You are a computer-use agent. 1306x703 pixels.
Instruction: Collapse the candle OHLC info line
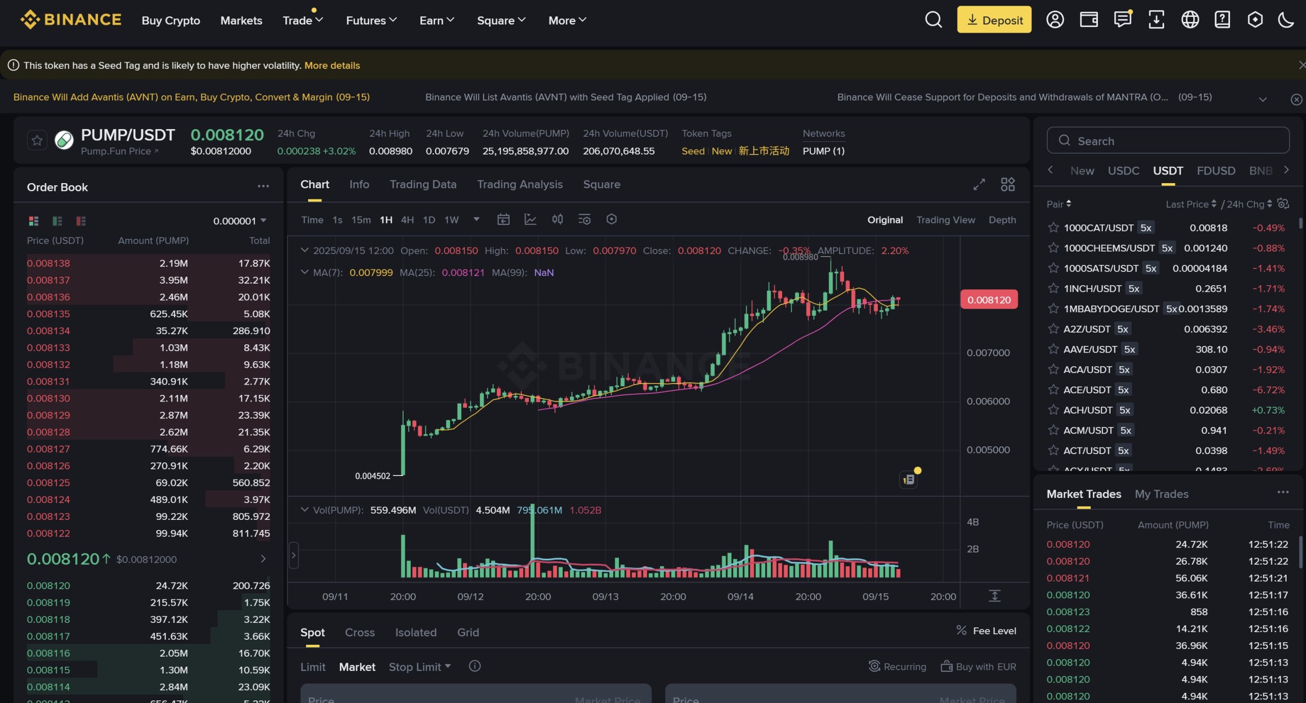click(305, 250)
